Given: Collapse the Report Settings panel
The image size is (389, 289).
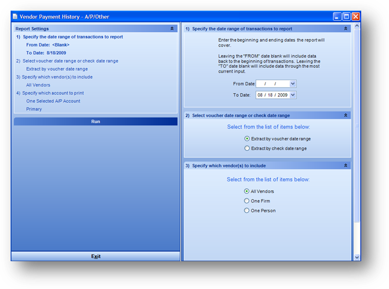Looking at the screenshot, I should click(x=172, y=28).
